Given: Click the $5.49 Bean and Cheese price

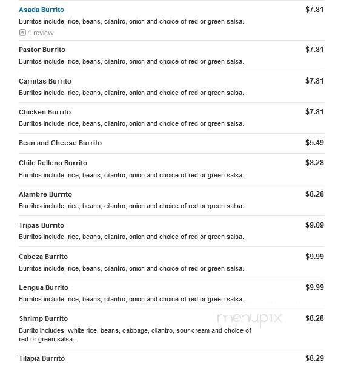Looking at the screenshot, I should click(314, 143).
